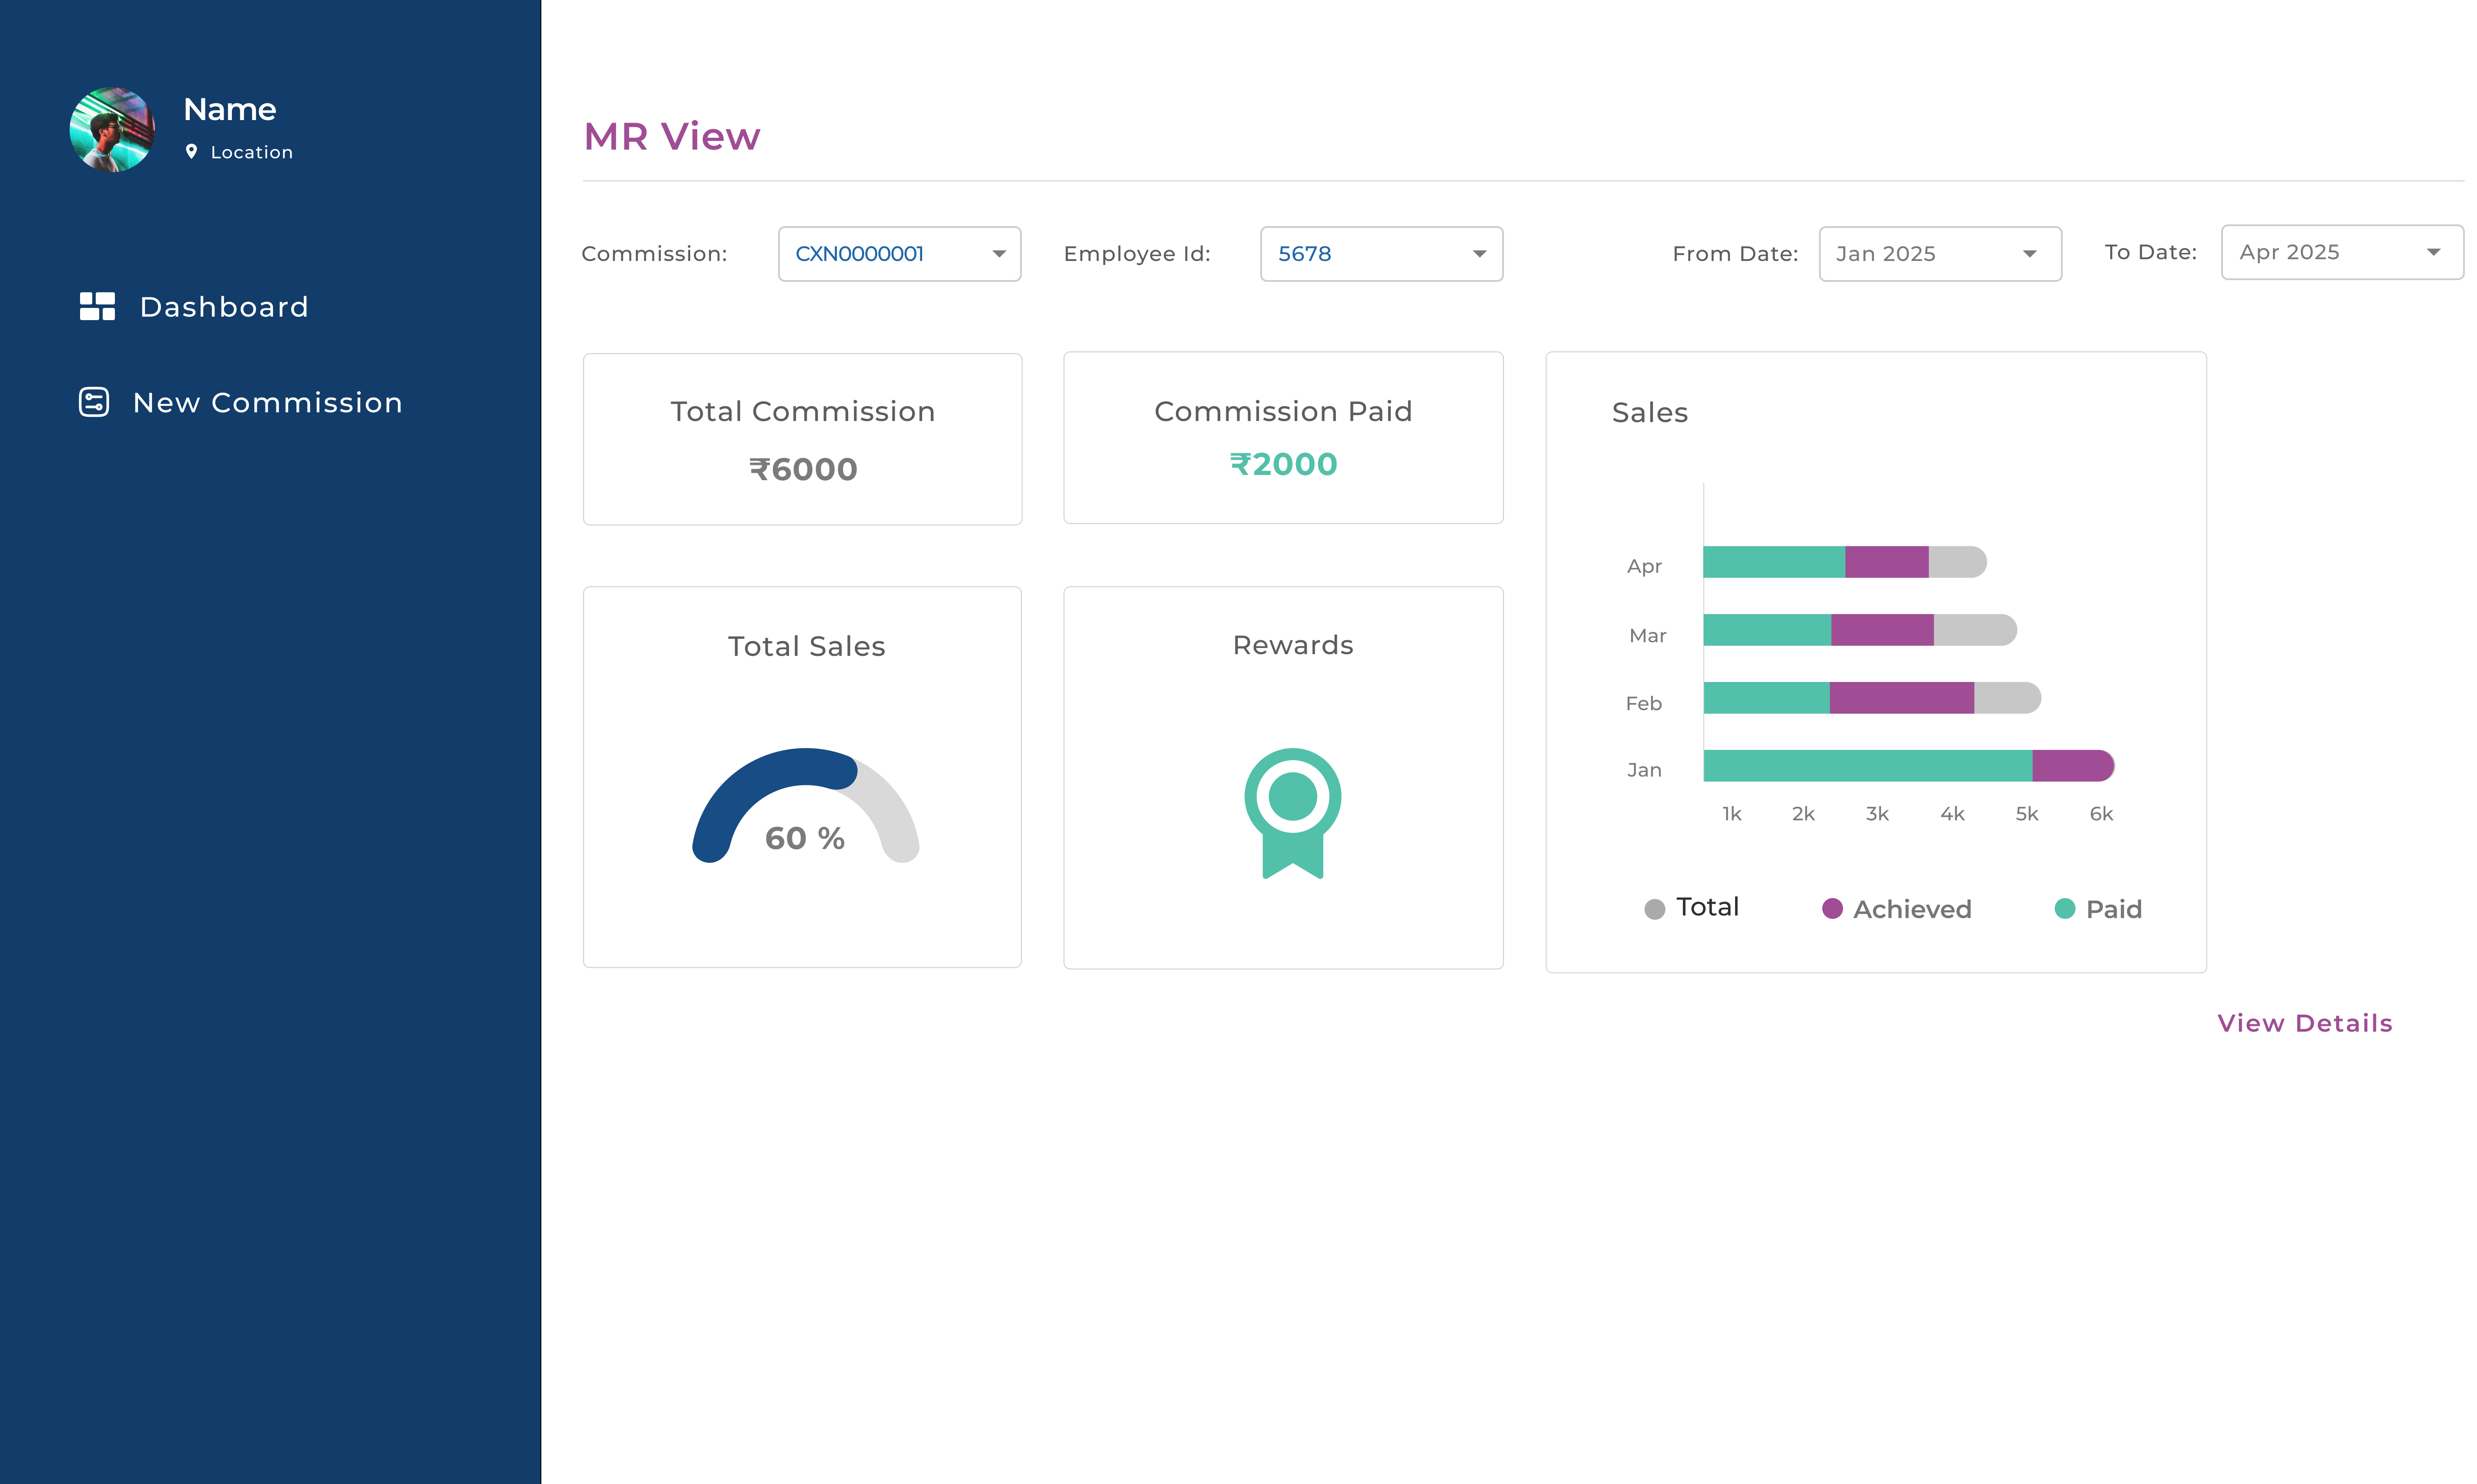Click the Total legend label
The height and width of the screenshot is (1484, 2477).
click(1708, 907)
